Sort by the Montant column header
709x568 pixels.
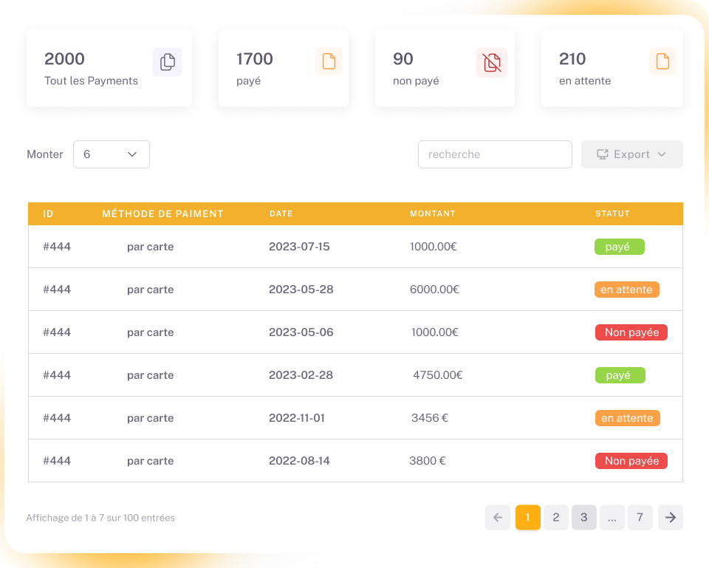tap(432, 213)
